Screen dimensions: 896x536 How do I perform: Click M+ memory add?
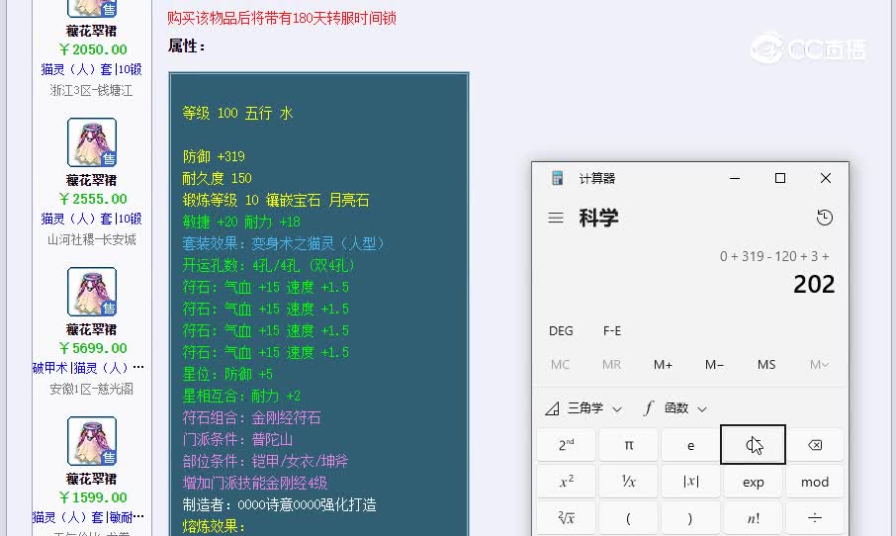(663, 365)
